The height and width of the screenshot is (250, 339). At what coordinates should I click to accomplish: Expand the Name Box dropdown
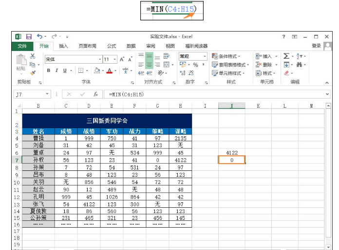click(47, 94)
